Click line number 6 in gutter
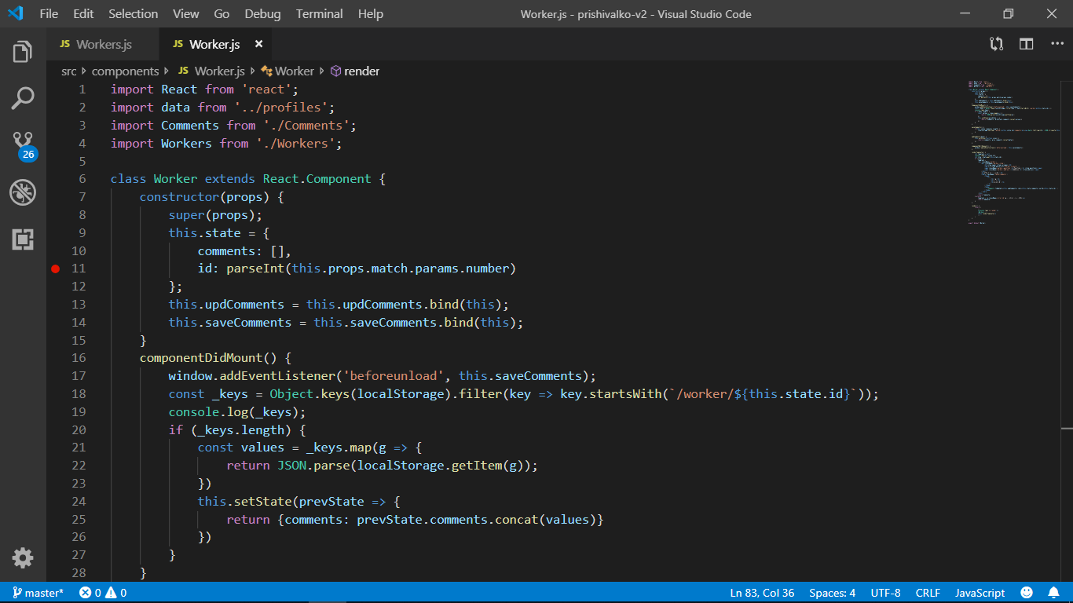Image resolution: width=1073 pixels, height=603 pixels. click(82, 179)
